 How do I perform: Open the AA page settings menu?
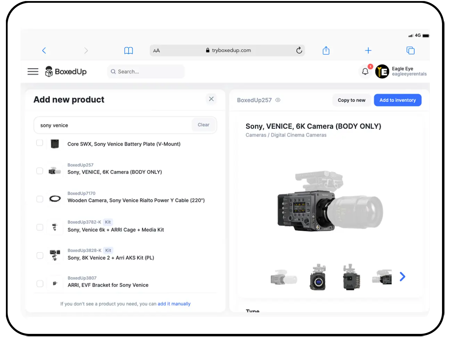pyautogui.click(x=156, y=50)
